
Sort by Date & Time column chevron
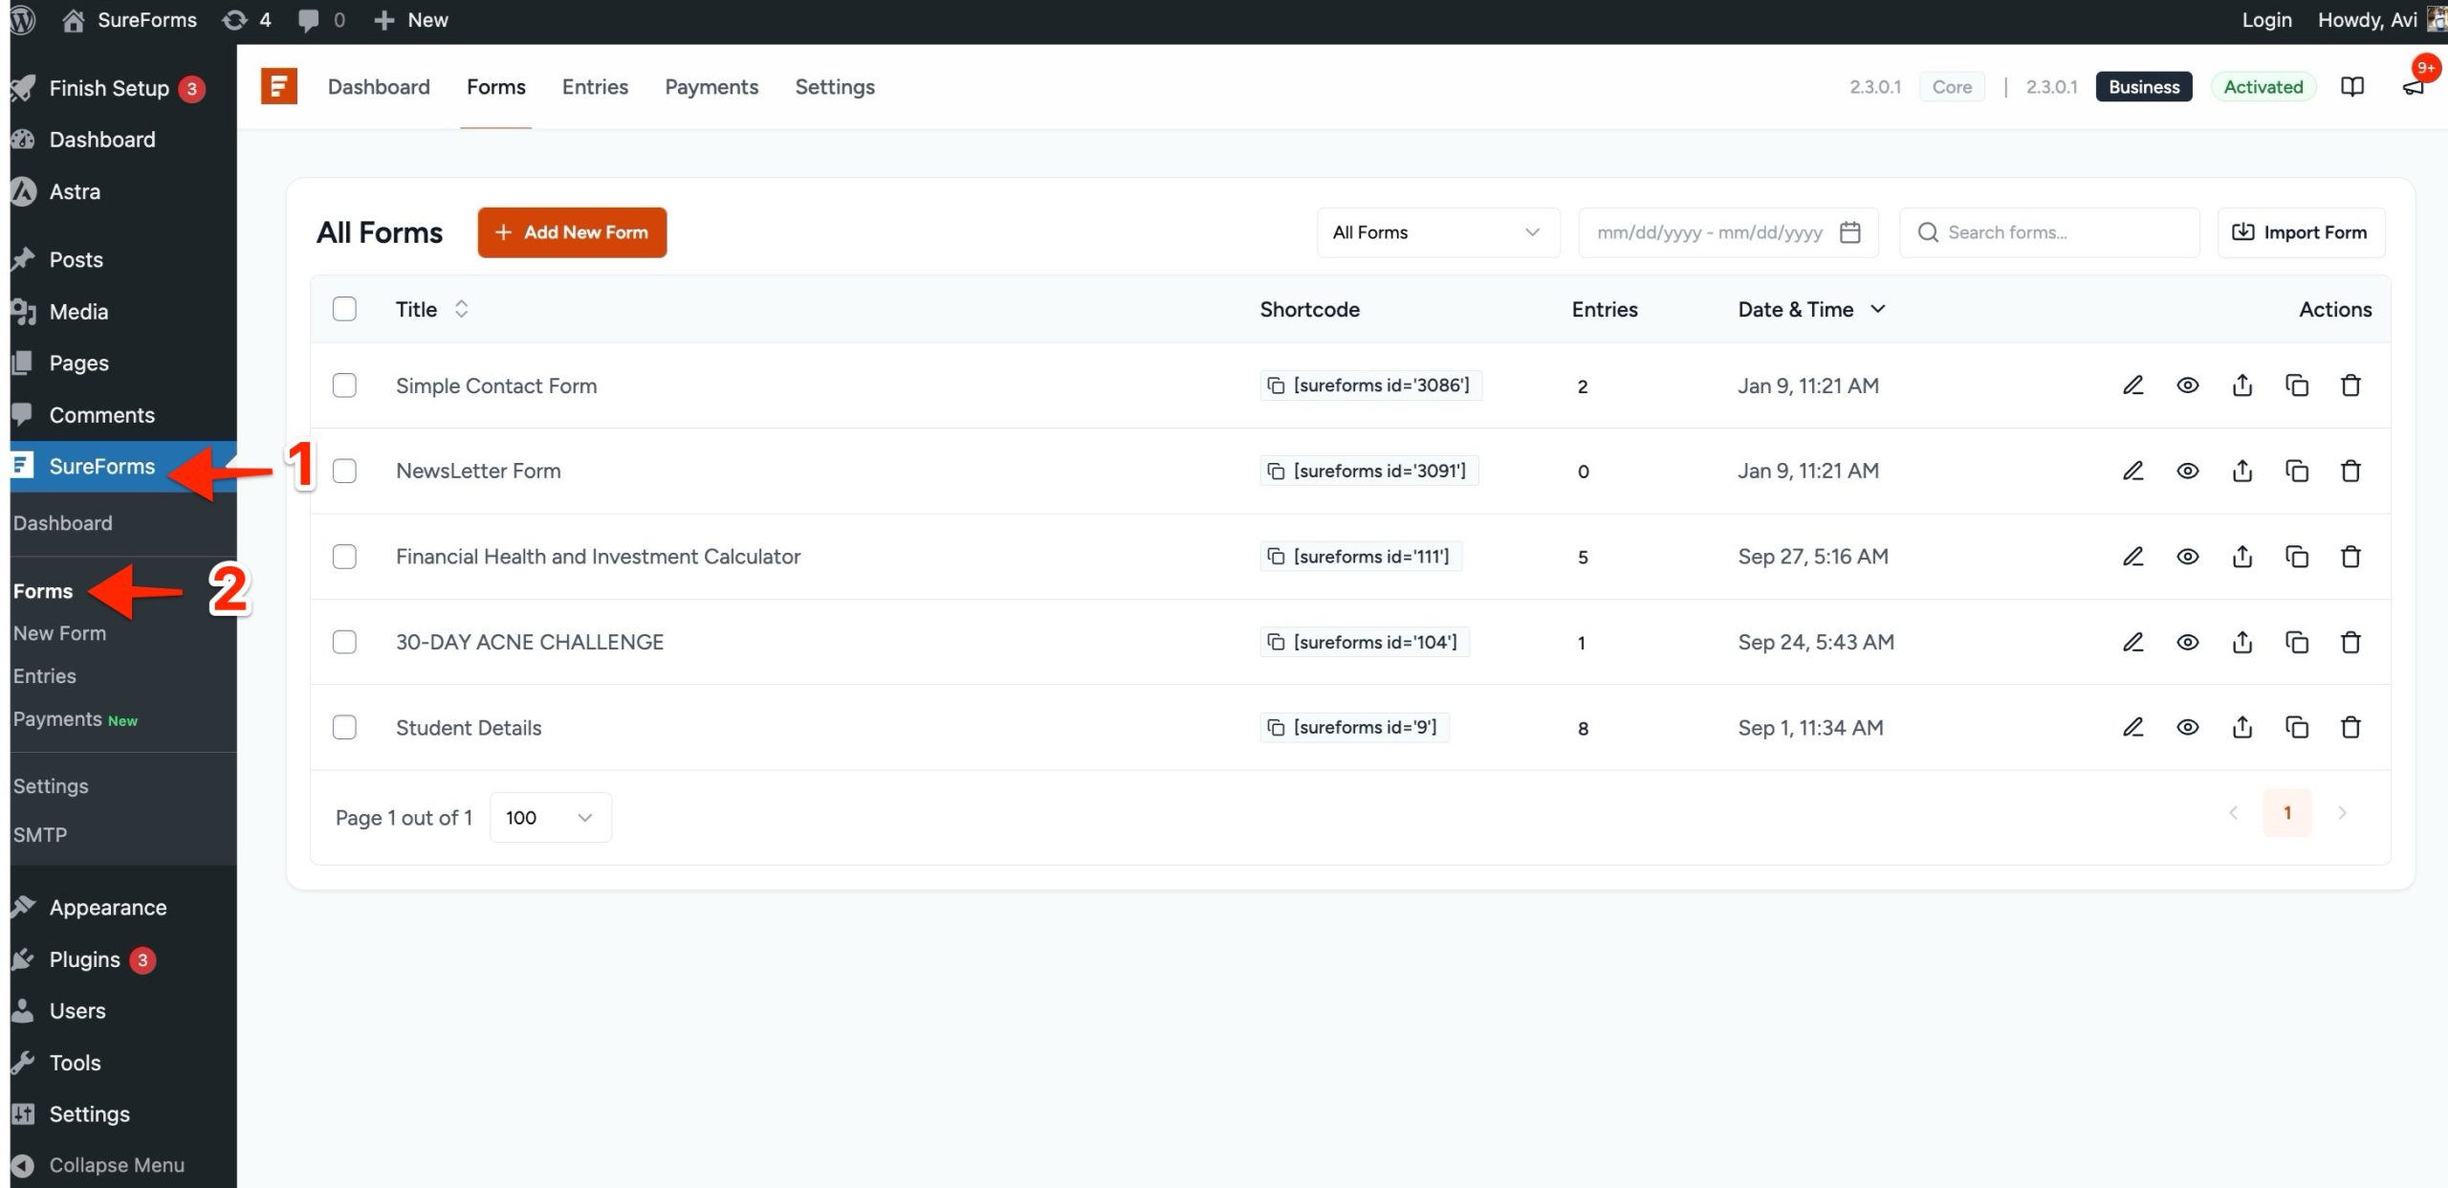pyautogui.click(x=1877, y=309)
